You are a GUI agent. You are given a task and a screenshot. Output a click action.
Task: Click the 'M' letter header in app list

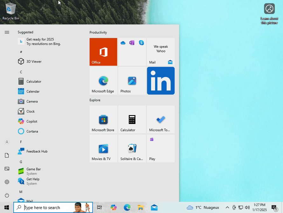click(21, 192)
